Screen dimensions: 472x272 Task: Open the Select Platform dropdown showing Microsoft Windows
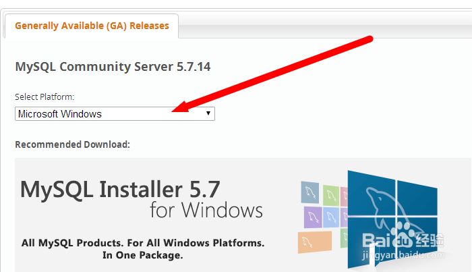[x=115, y=114]
